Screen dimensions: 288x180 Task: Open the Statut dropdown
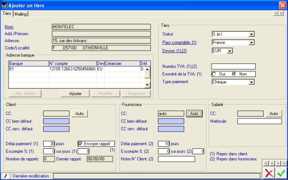click(251, 34)
